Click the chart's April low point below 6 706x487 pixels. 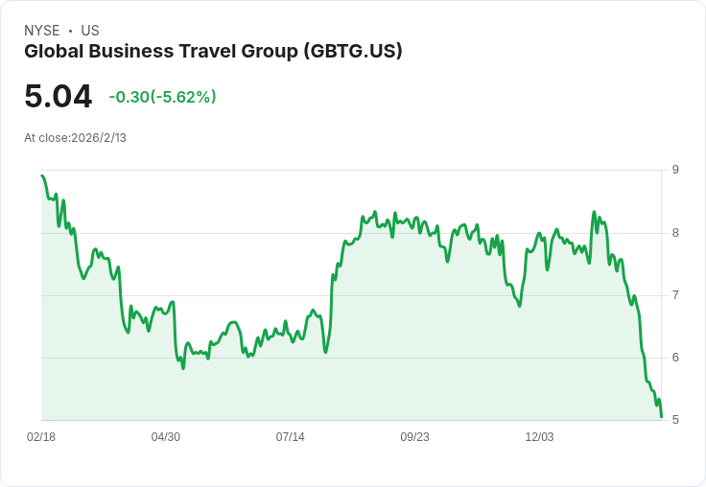[x=183, y=369]
